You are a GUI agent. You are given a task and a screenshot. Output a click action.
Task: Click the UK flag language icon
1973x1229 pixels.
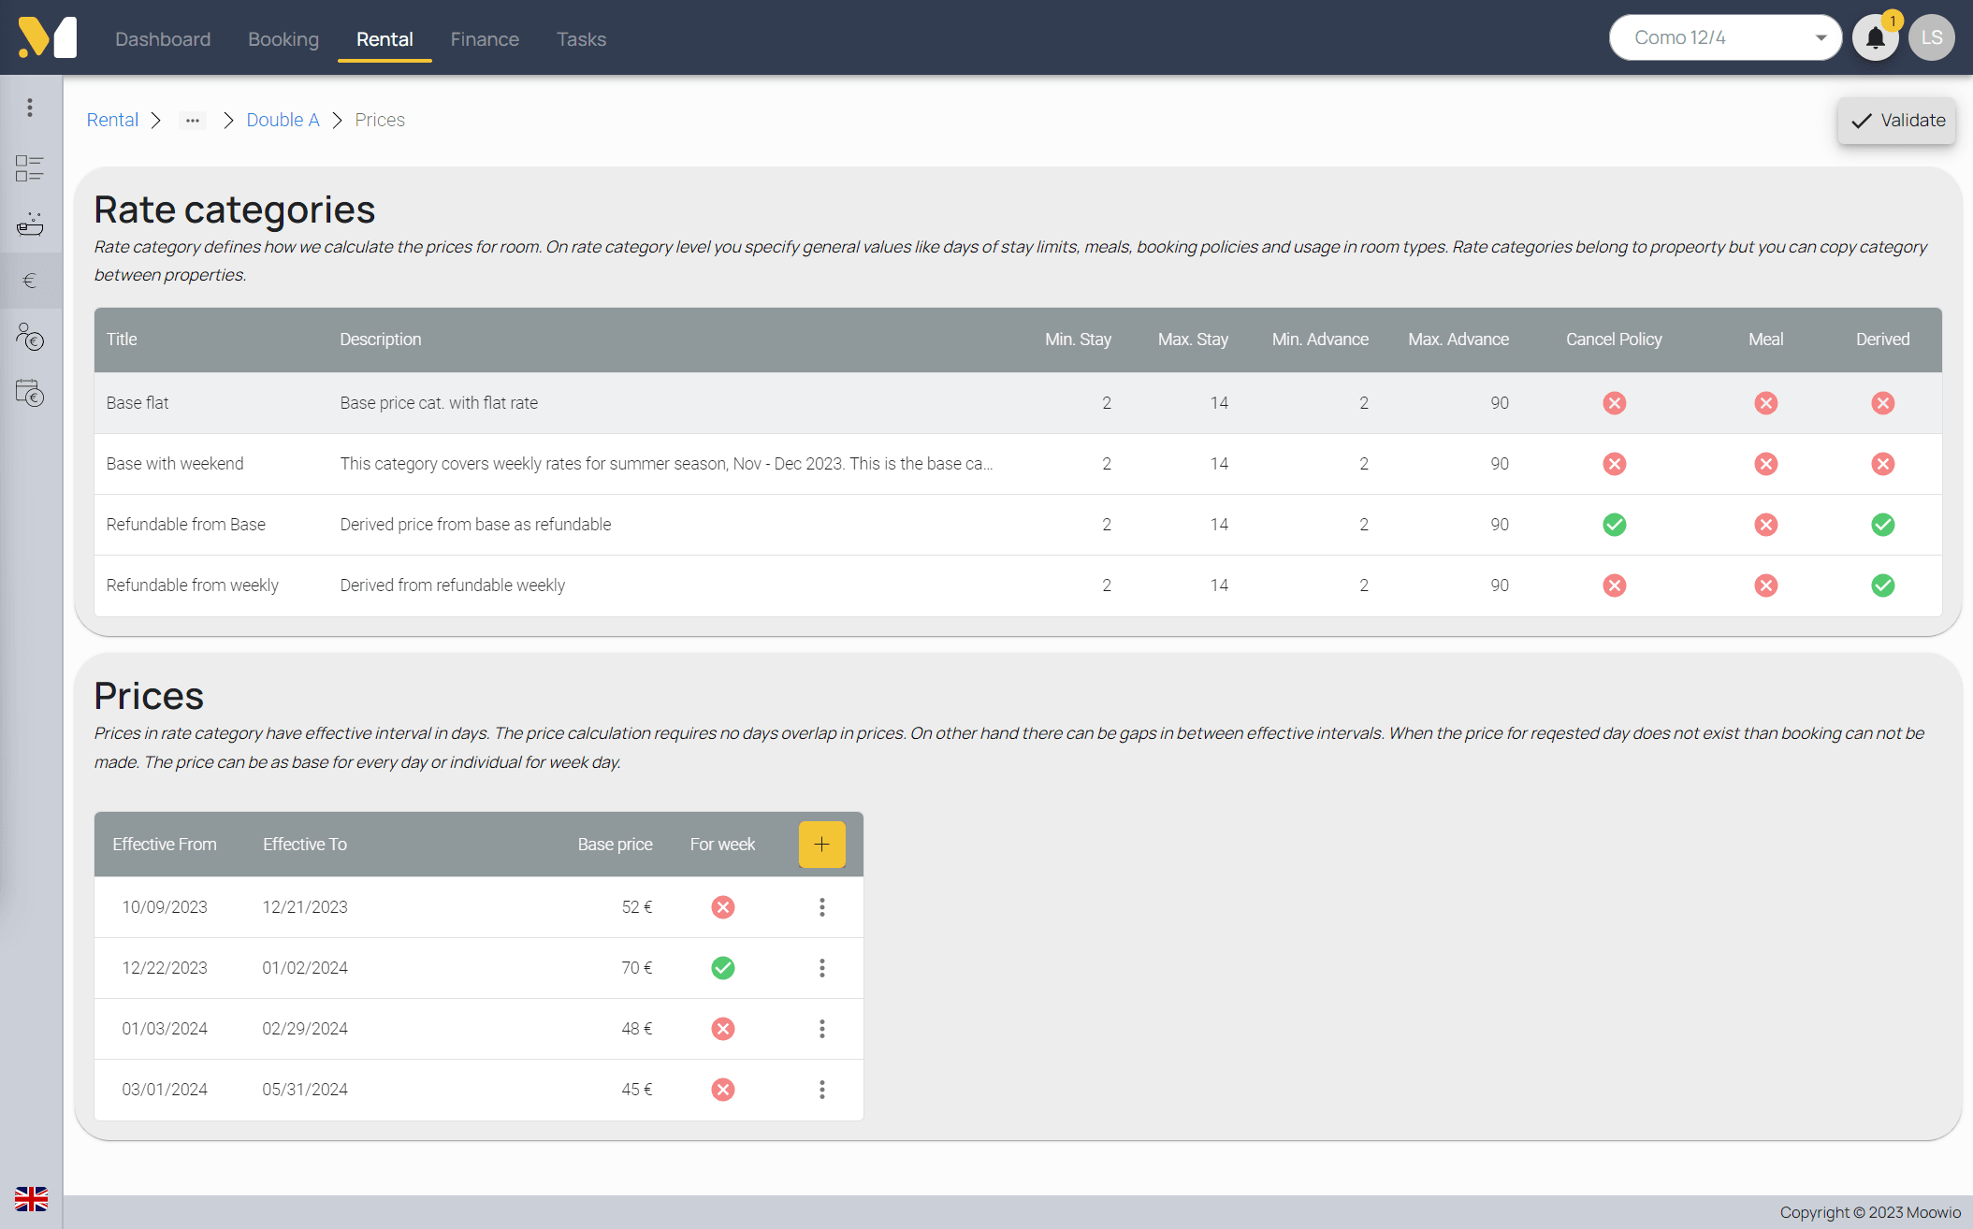[x=31, y=1198]
